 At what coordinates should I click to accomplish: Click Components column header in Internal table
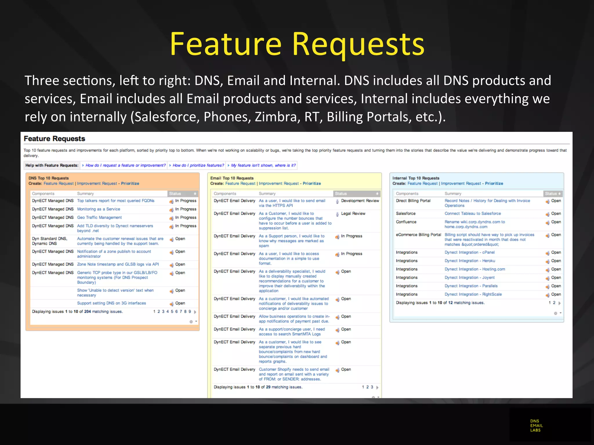click(407, 194)
